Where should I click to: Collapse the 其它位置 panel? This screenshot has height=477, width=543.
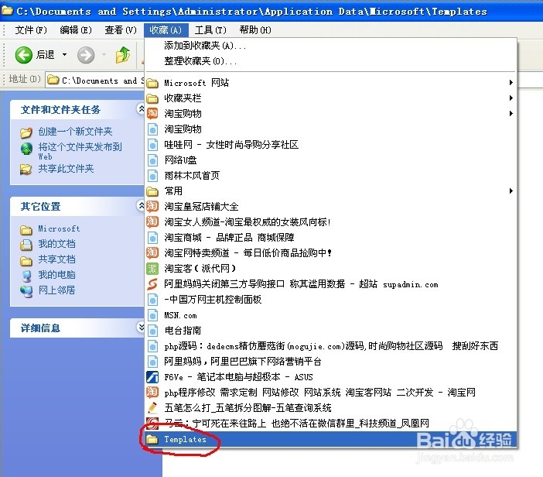coord(140,206)
